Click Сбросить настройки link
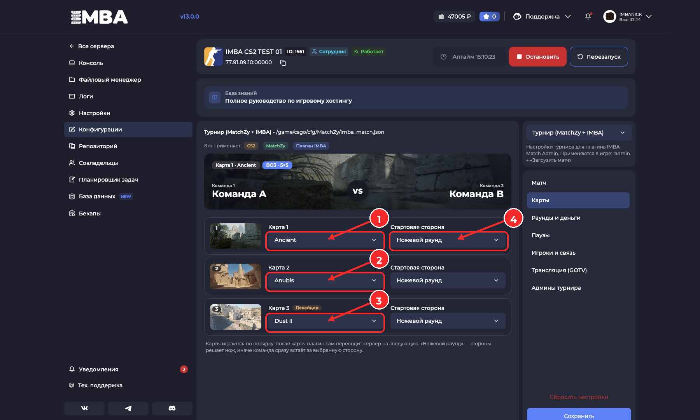 tap(579, 397)
